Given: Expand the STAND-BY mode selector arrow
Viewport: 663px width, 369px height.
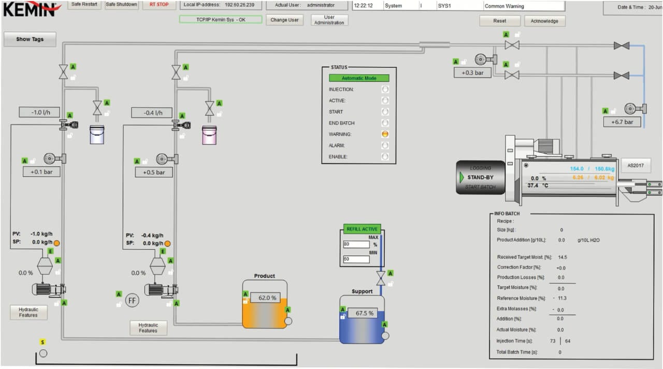Looking at the screenshot, I should (x=462, y=177).
